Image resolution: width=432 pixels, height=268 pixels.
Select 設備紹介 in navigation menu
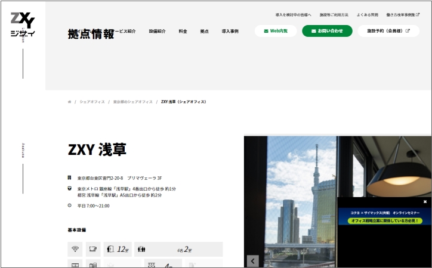158,32
